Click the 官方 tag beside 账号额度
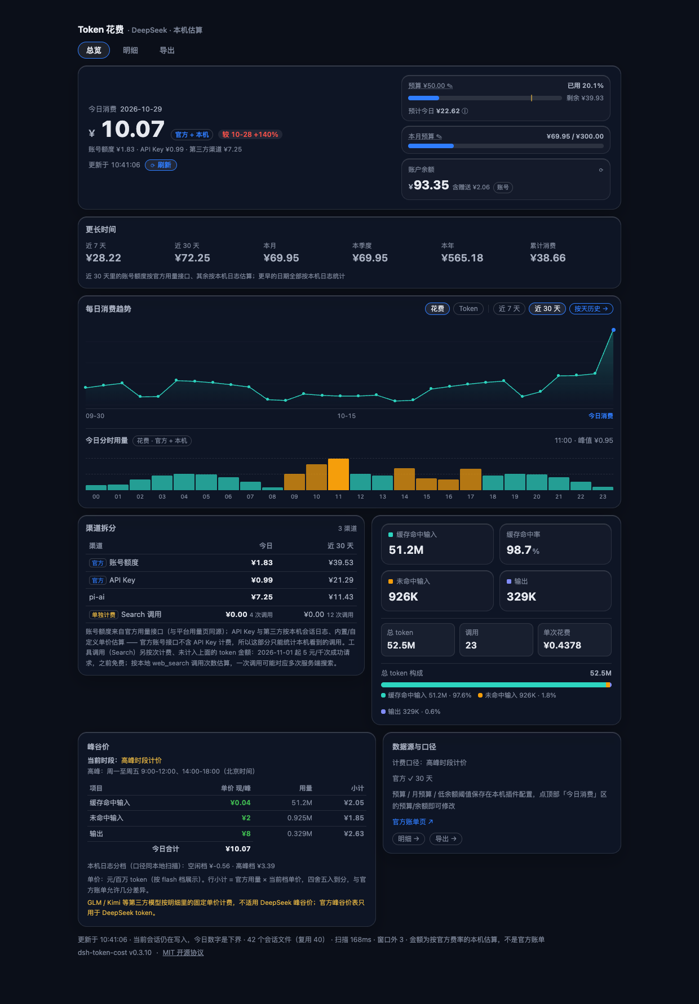The height and width of the screenshot is (1004, 699). tap(98, 563)
